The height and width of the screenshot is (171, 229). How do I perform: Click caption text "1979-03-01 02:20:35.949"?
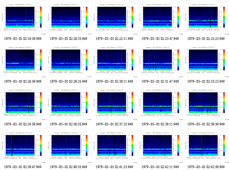(x=68, y=39)
